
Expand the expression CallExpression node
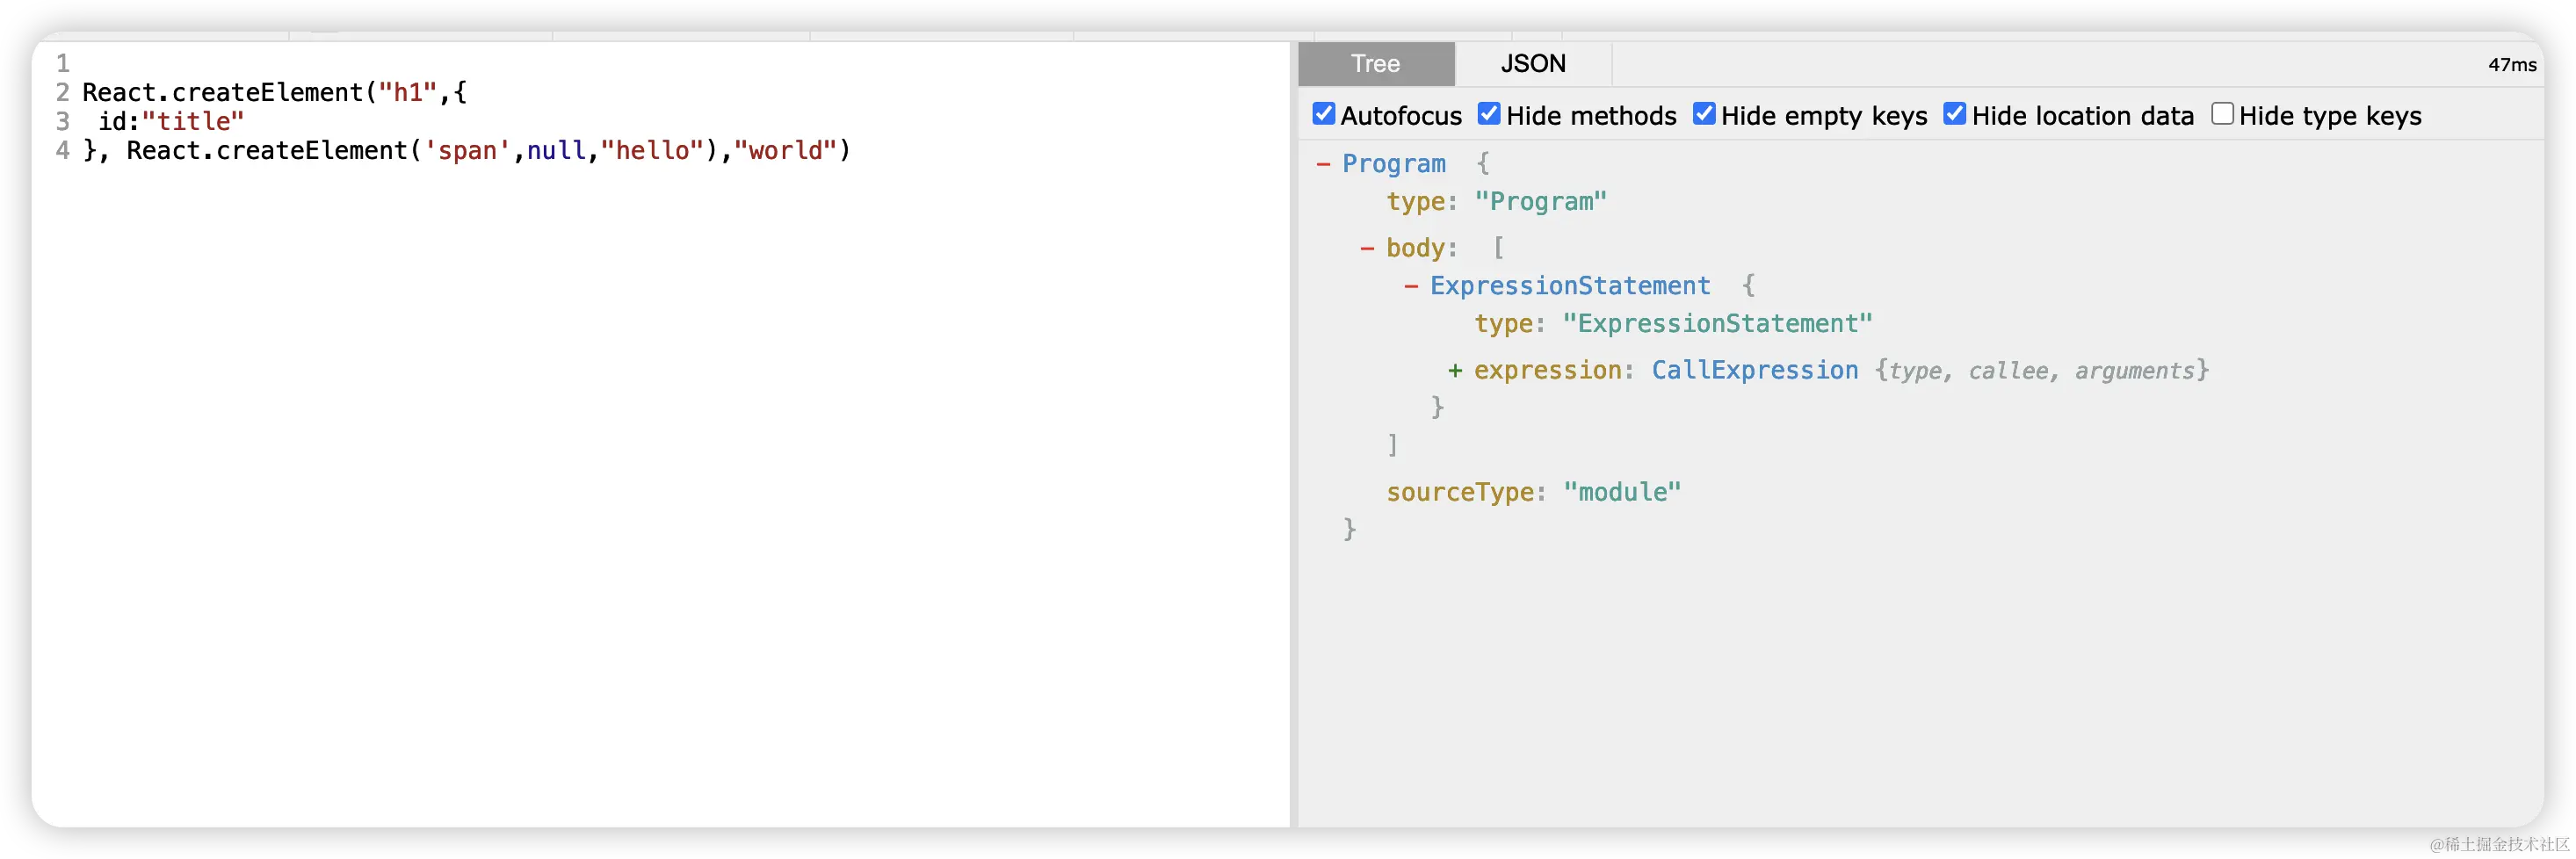click(1455, 371)
